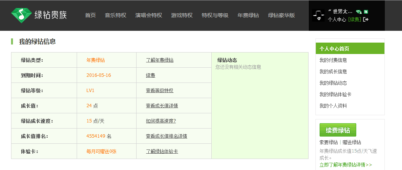Click the 年费绿钻成长值15点/天飞速成长 description
The image size is (402, 170).
click(348, 154)
